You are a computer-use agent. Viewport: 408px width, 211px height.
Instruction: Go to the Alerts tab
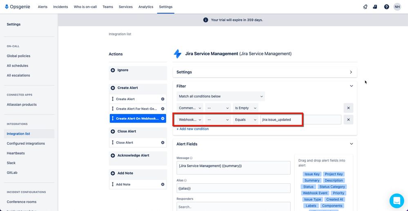click(x=42, y=7)
